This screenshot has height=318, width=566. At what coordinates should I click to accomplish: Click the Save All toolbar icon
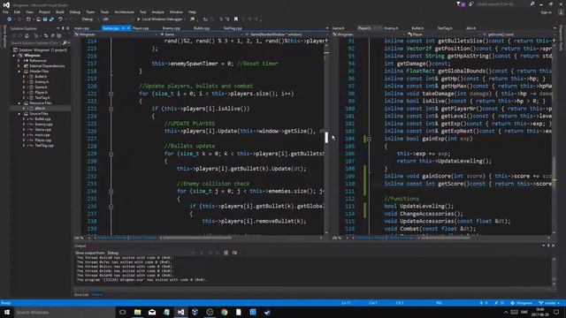point(51,19)
